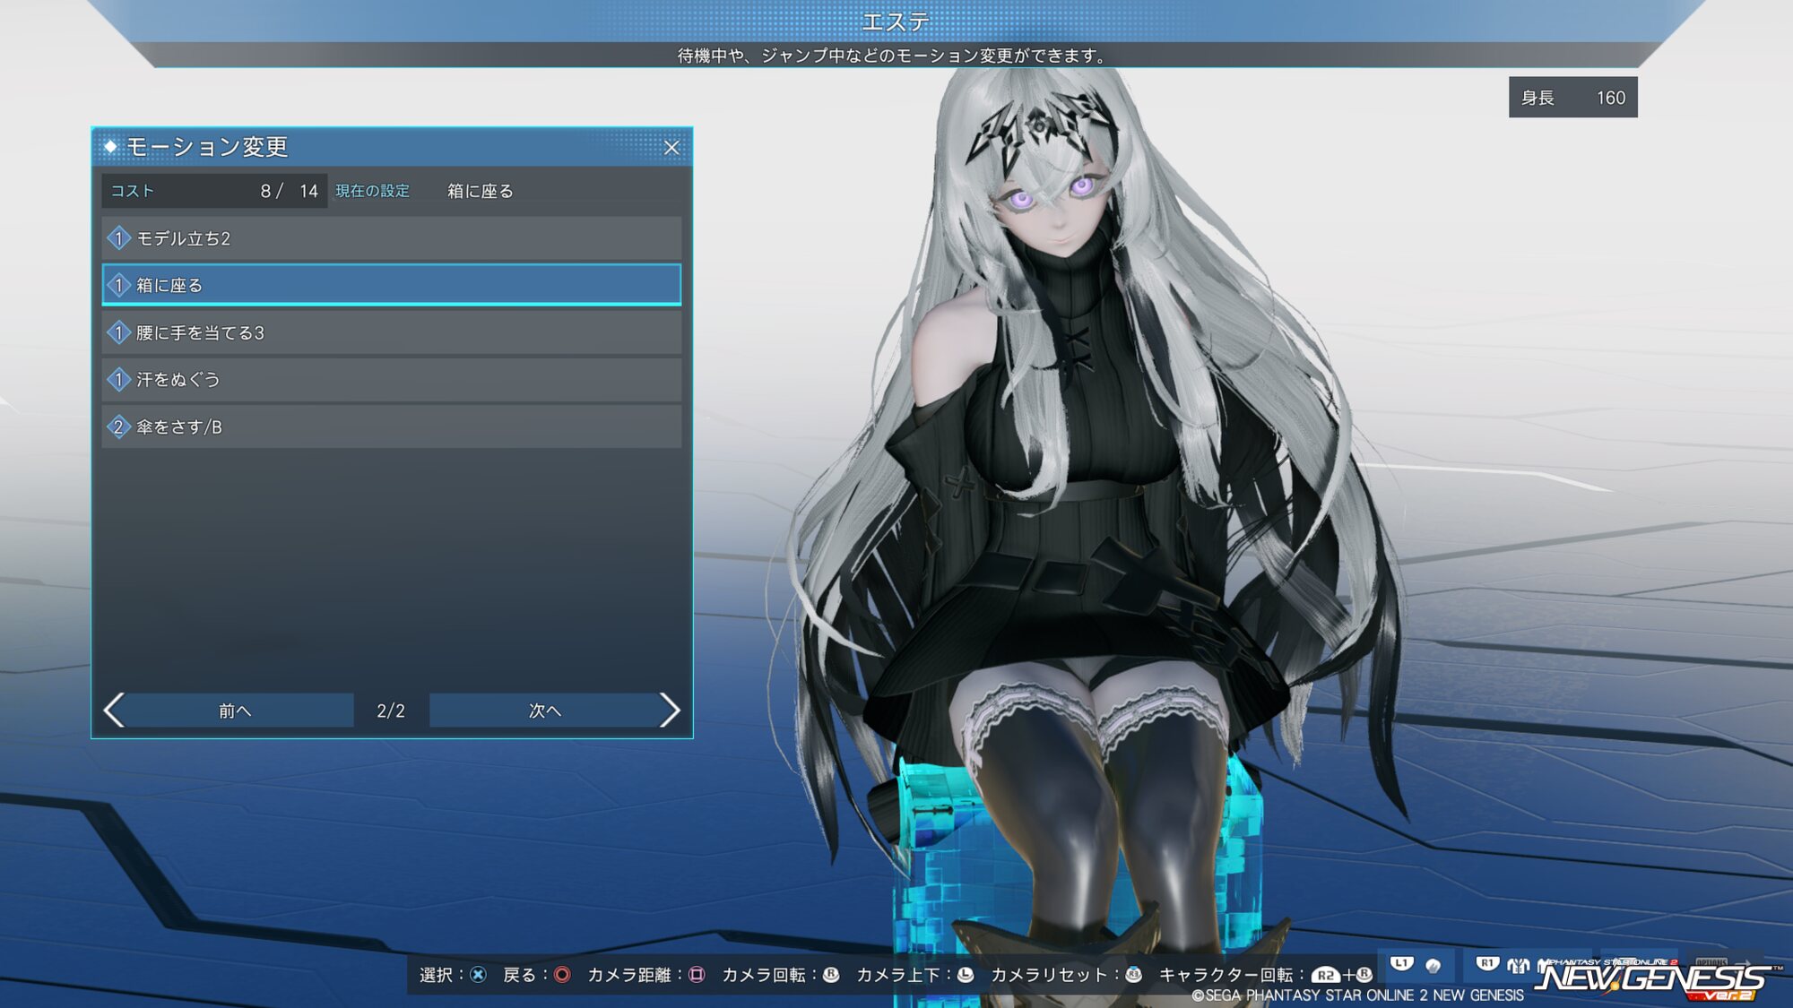1793x1008 pixels.
Task: Go to previous page with 前へ
Action: click(x=235, y=711)
